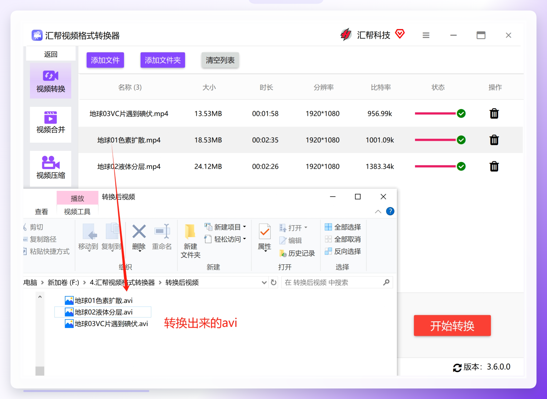The height and width of the screenshot is (399, 547).
Task: Open the hamburger menu in title bar
Action: click(x=426, y=35)
